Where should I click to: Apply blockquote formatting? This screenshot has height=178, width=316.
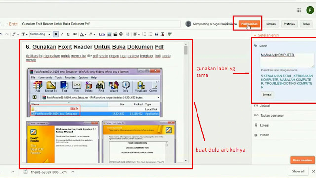coord(156,34)
